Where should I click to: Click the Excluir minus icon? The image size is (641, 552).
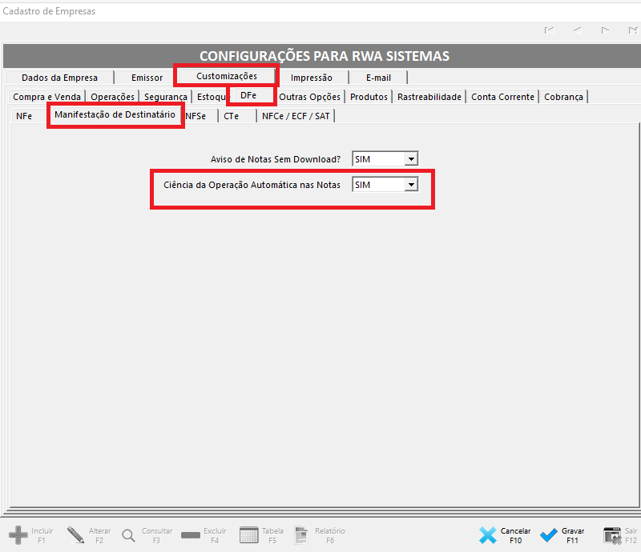[x=191, y=535]
